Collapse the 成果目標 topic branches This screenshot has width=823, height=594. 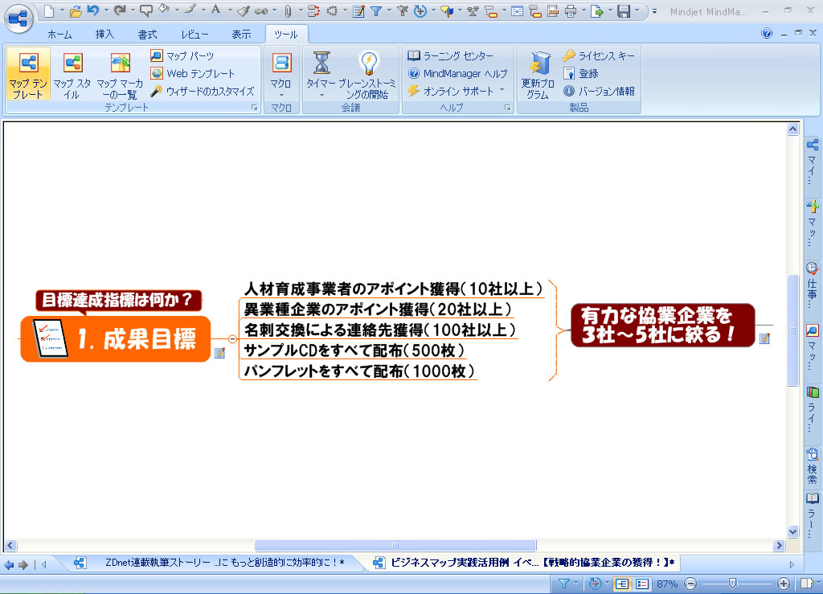[231, 339]
